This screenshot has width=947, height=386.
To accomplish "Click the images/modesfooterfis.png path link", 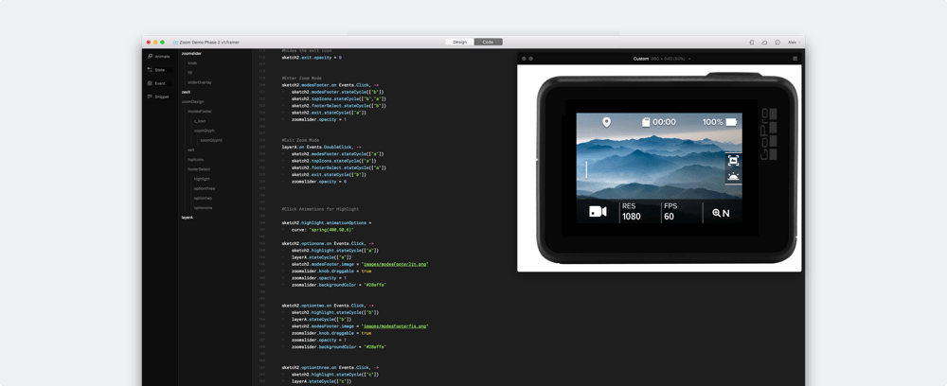I will pyautogui.click(x=396, y=325).
